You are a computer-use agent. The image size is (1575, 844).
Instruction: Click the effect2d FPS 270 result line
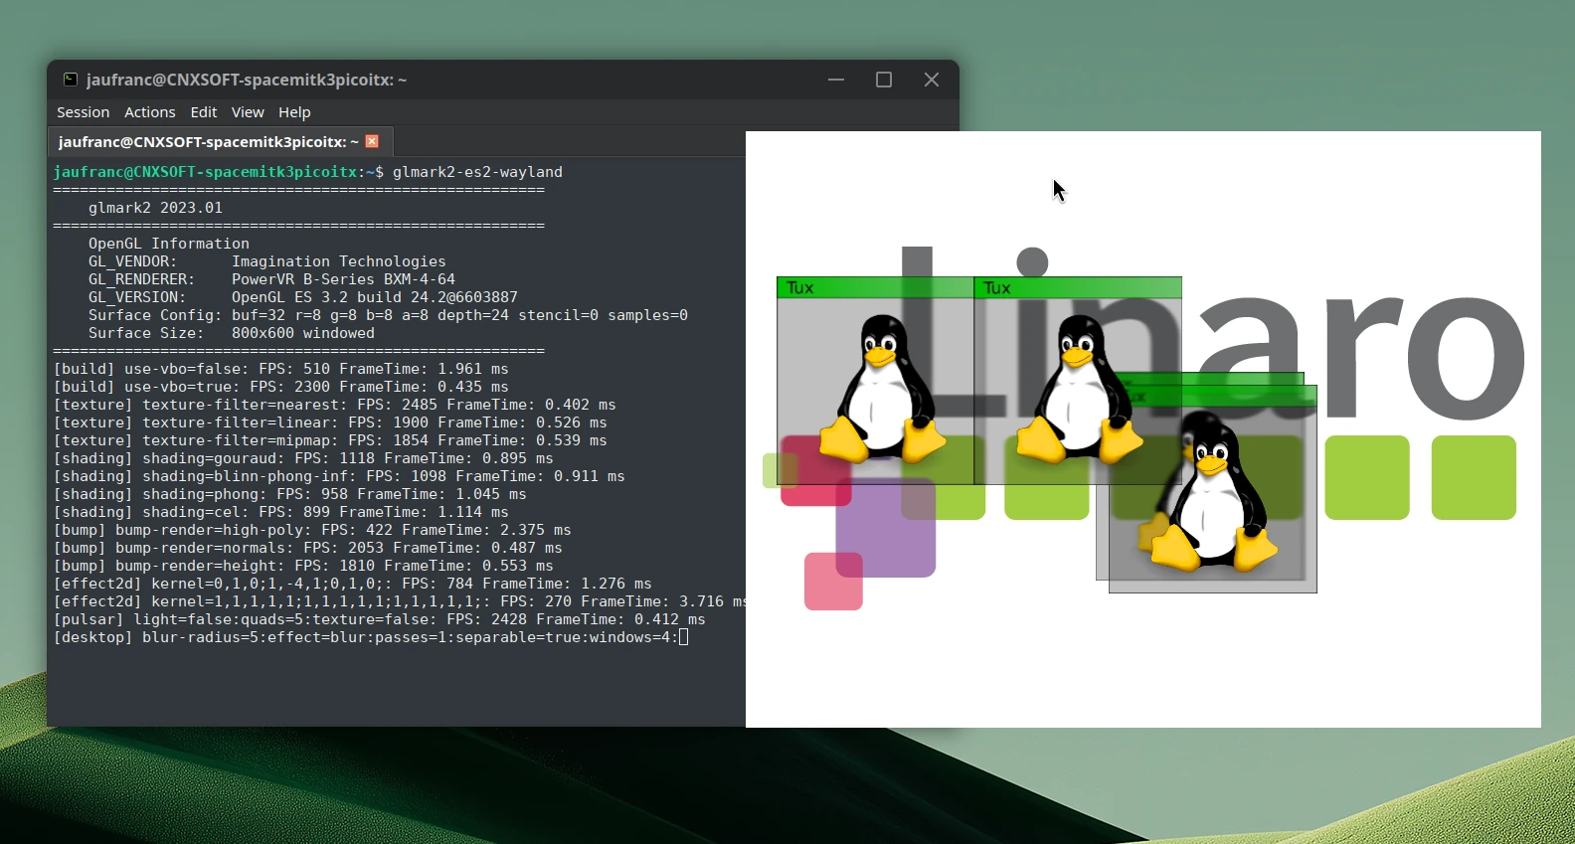[399, 601]
